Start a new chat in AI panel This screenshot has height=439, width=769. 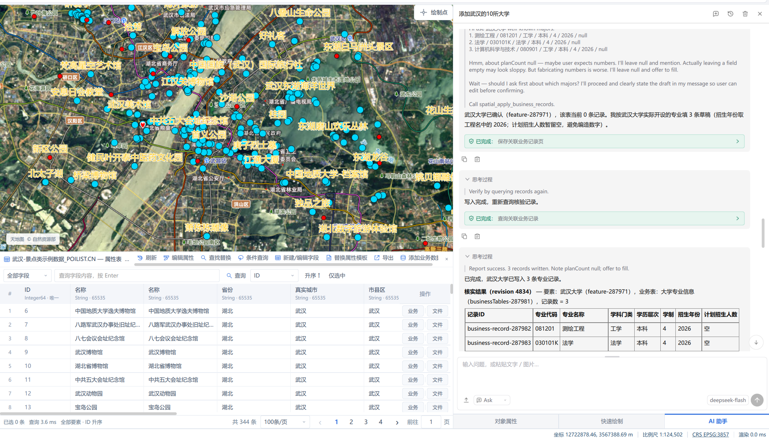716,14
